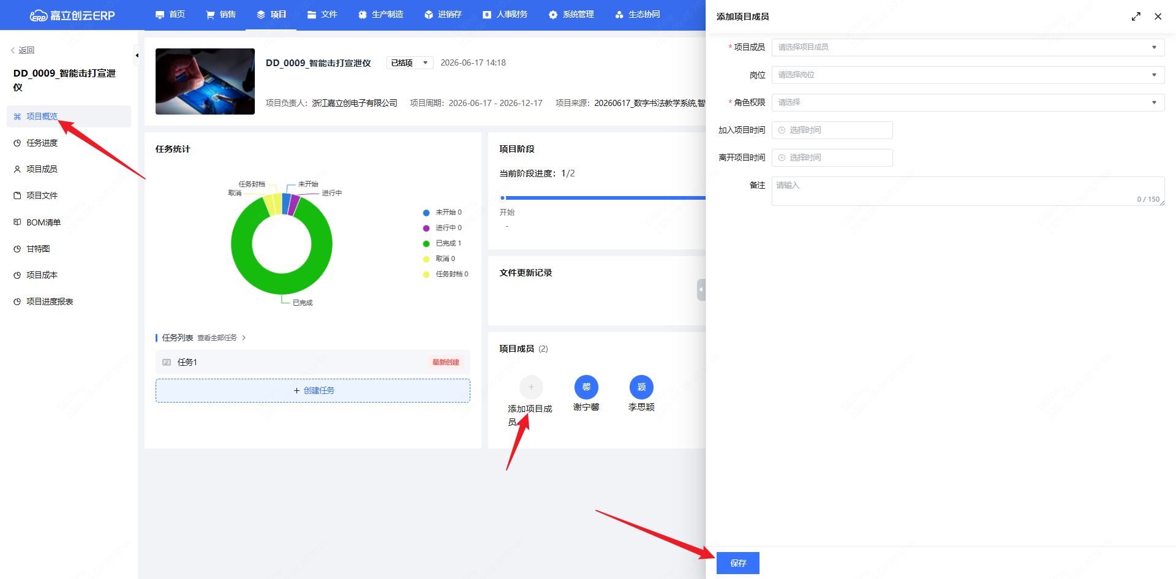This screenshot has height=579, width=1176.
Task: Open 甘特图 in the sidebar
Action: [x=69, y=249]
